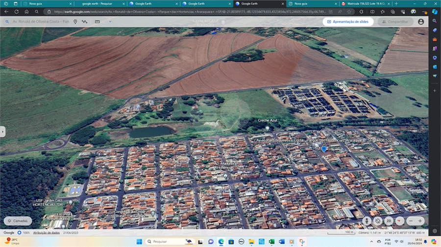Click the blue location pin on map

[x=323, y=148]
